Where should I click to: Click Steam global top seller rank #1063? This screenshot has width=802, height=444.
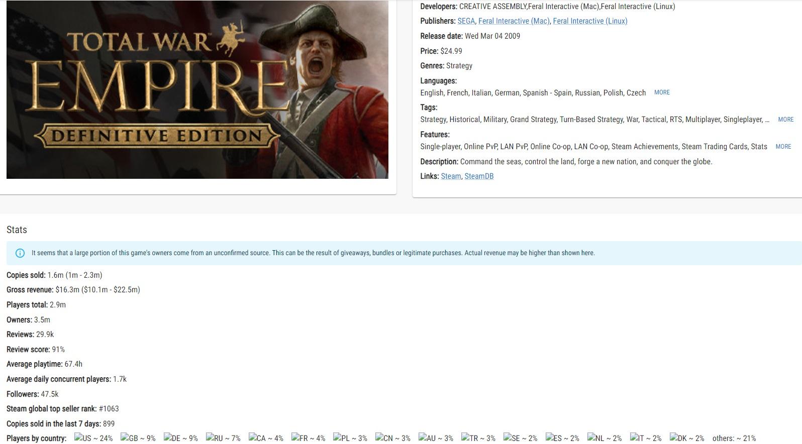coord(63,409)
